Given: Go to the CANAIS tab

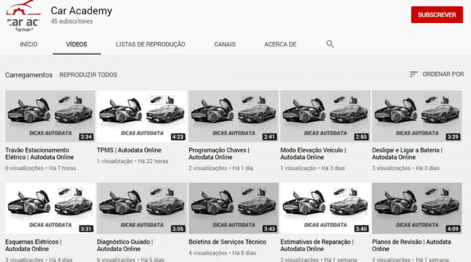Looking at the screenshot, I should tap(225, 44).
